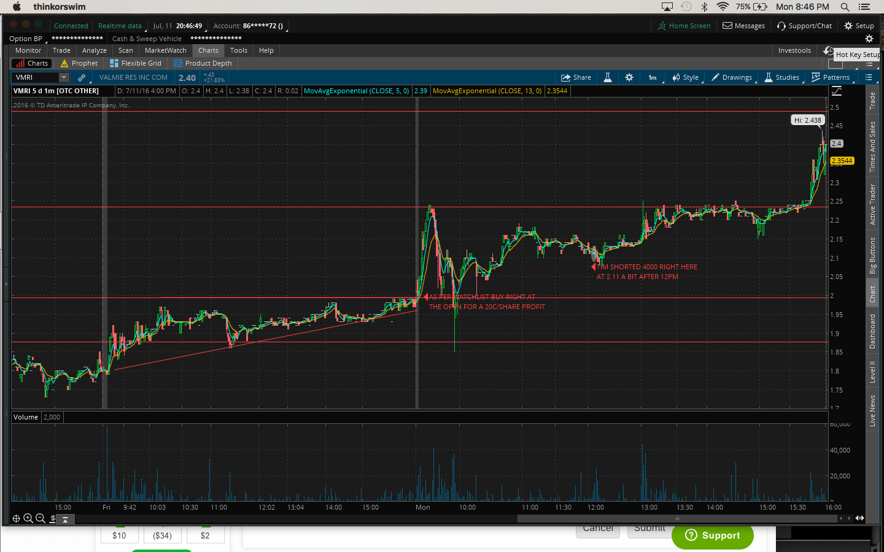Open the Trade side panel
The width and height of the screenshot is (884, 552).
coord(872,101)
